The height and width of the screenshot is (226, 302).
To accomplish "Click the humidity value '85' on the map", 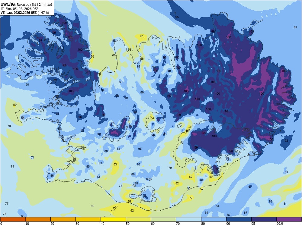I will coord(88,166).
